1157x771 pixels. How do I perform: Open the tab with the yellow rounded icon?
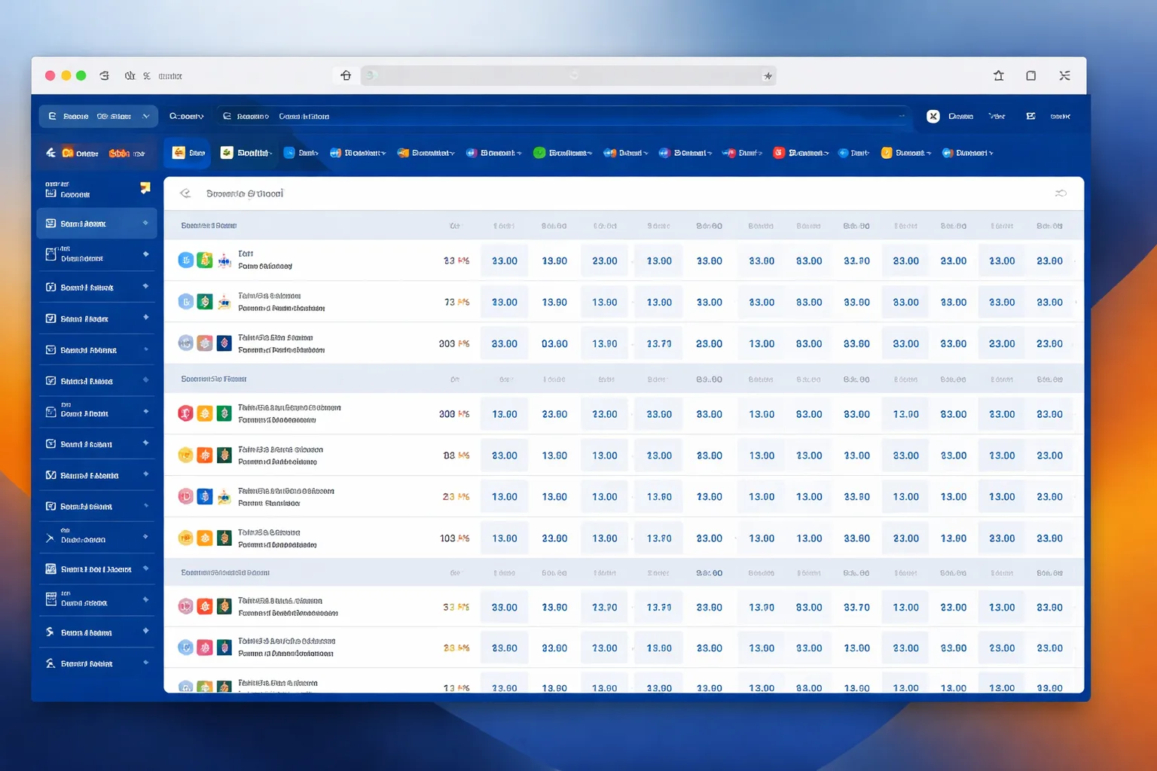tap(905, 153)
